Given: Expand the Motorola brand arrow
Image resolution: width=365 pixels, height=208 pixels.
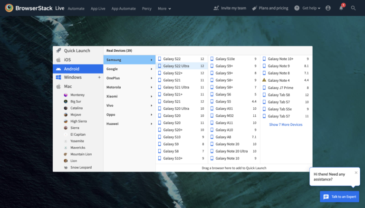Looking at the screenshot, I should [151, 87].
